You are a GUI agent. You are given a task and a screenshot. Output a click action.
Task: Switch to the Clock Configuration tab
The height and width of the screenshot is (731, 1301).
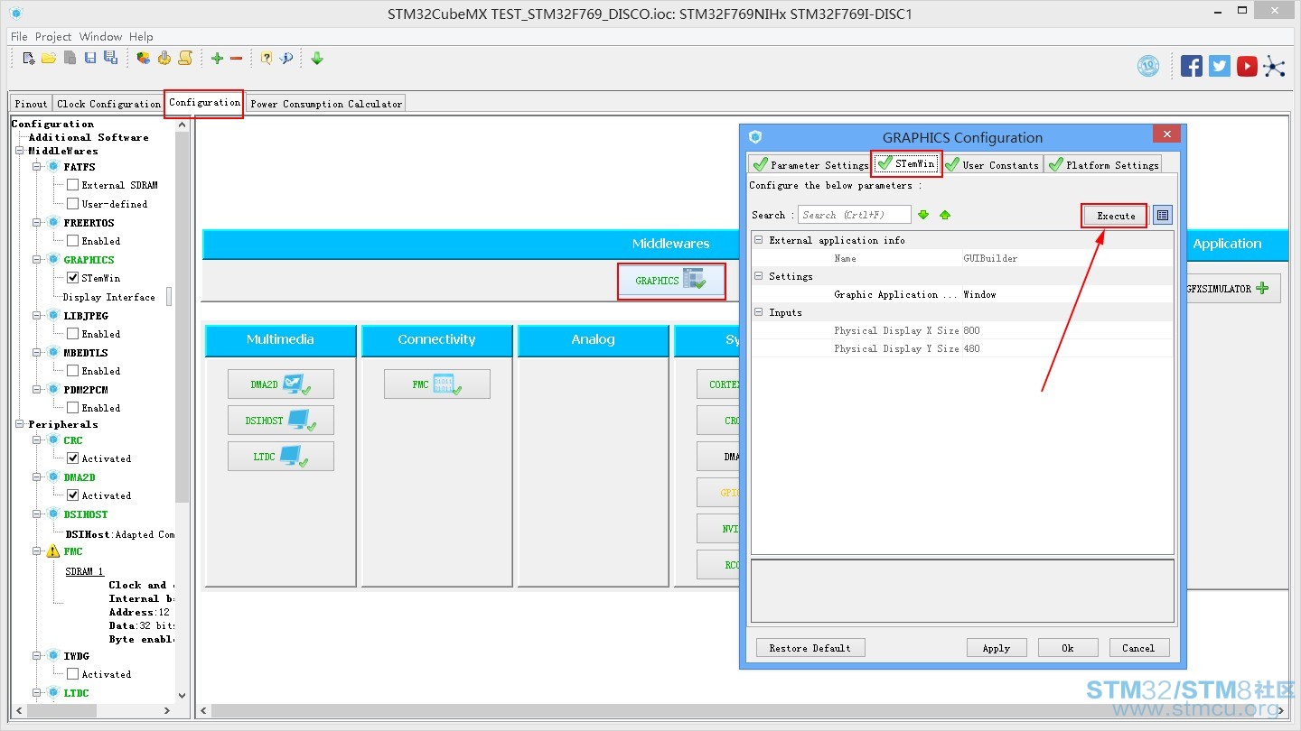coord(108,104)
